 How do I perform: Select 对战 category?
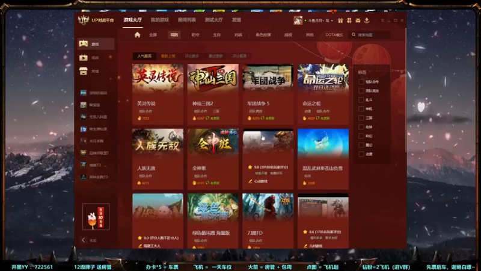click(238, 35)
